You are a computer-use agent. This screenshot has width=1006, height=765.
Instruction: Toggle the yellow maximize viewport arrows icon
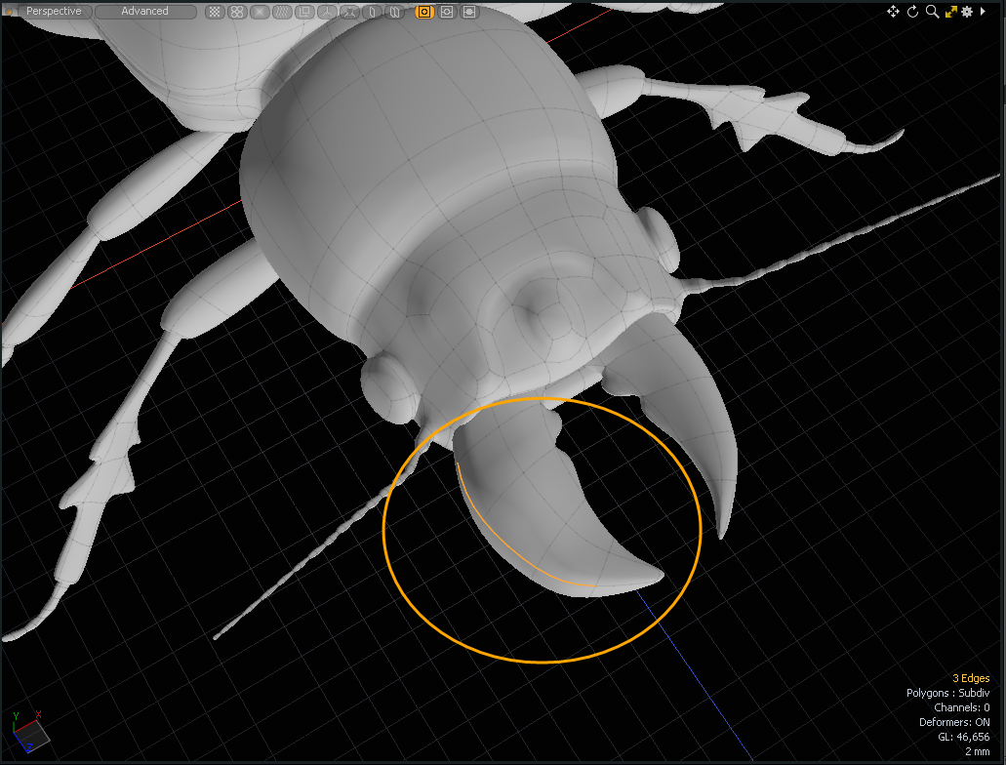950,12
